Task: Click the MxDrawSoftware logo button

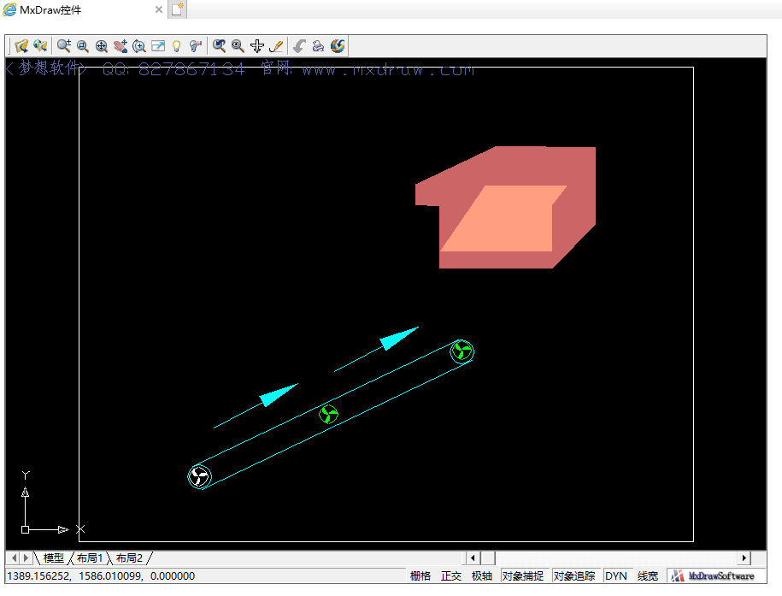Action: pyautogui.click(x=716, y=576)
